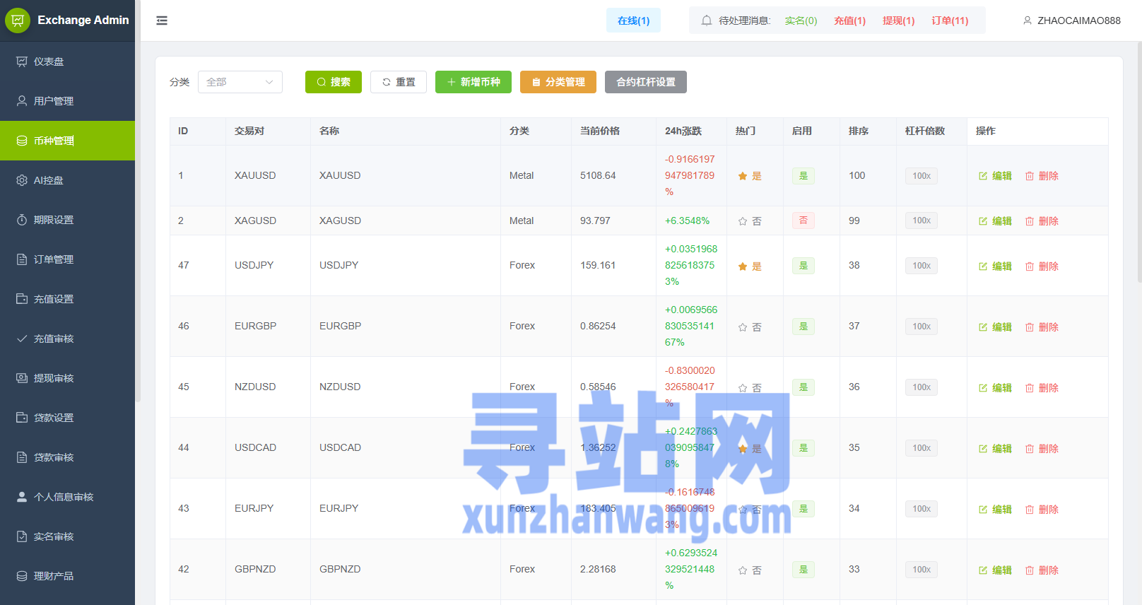This screenshot has width=1142, height=605.
Task: Delete the EURGBP row
Action: coord(1042,327)
